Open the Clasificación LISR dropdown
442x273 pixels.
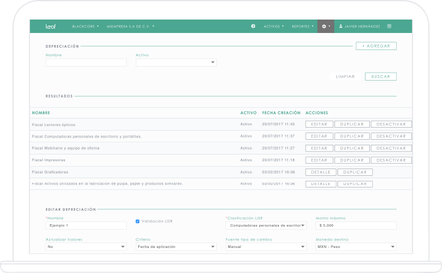(x=266, y=225)
